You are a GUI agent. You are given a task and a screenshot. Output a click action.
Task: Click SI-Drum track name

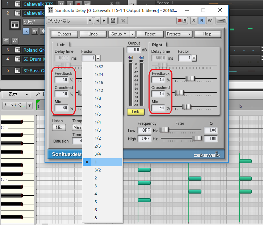34,59
